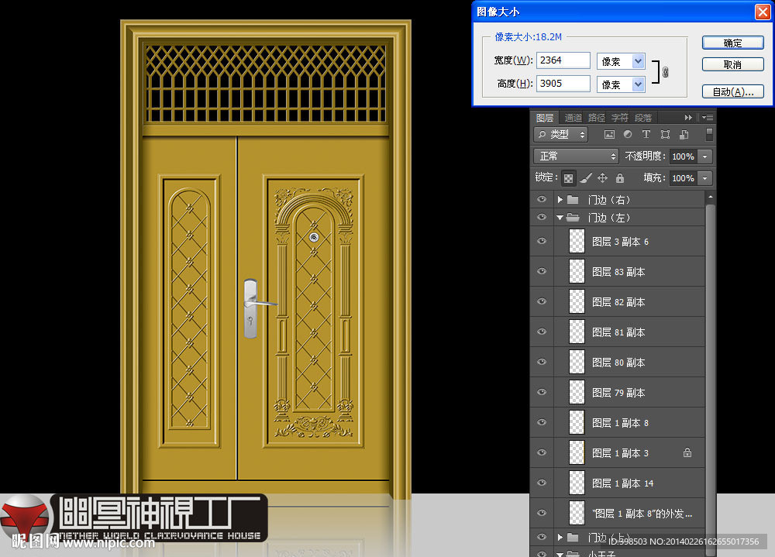Hide the 门边（右）group
775x557 pixels.
[x=542, y=200]
